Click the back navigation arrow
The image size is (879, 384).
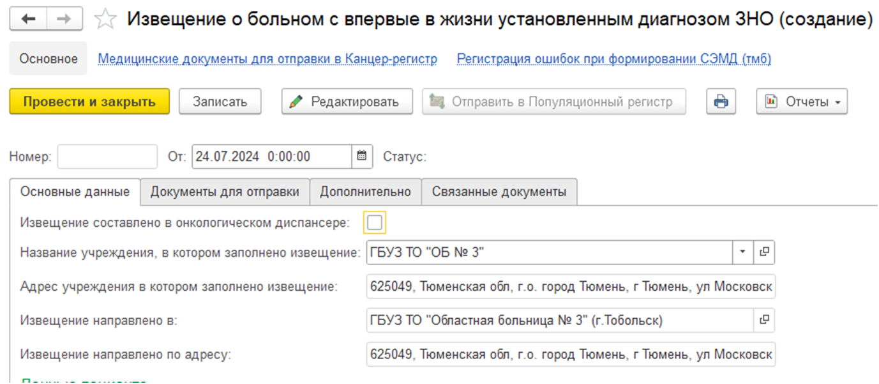point(29,19)
